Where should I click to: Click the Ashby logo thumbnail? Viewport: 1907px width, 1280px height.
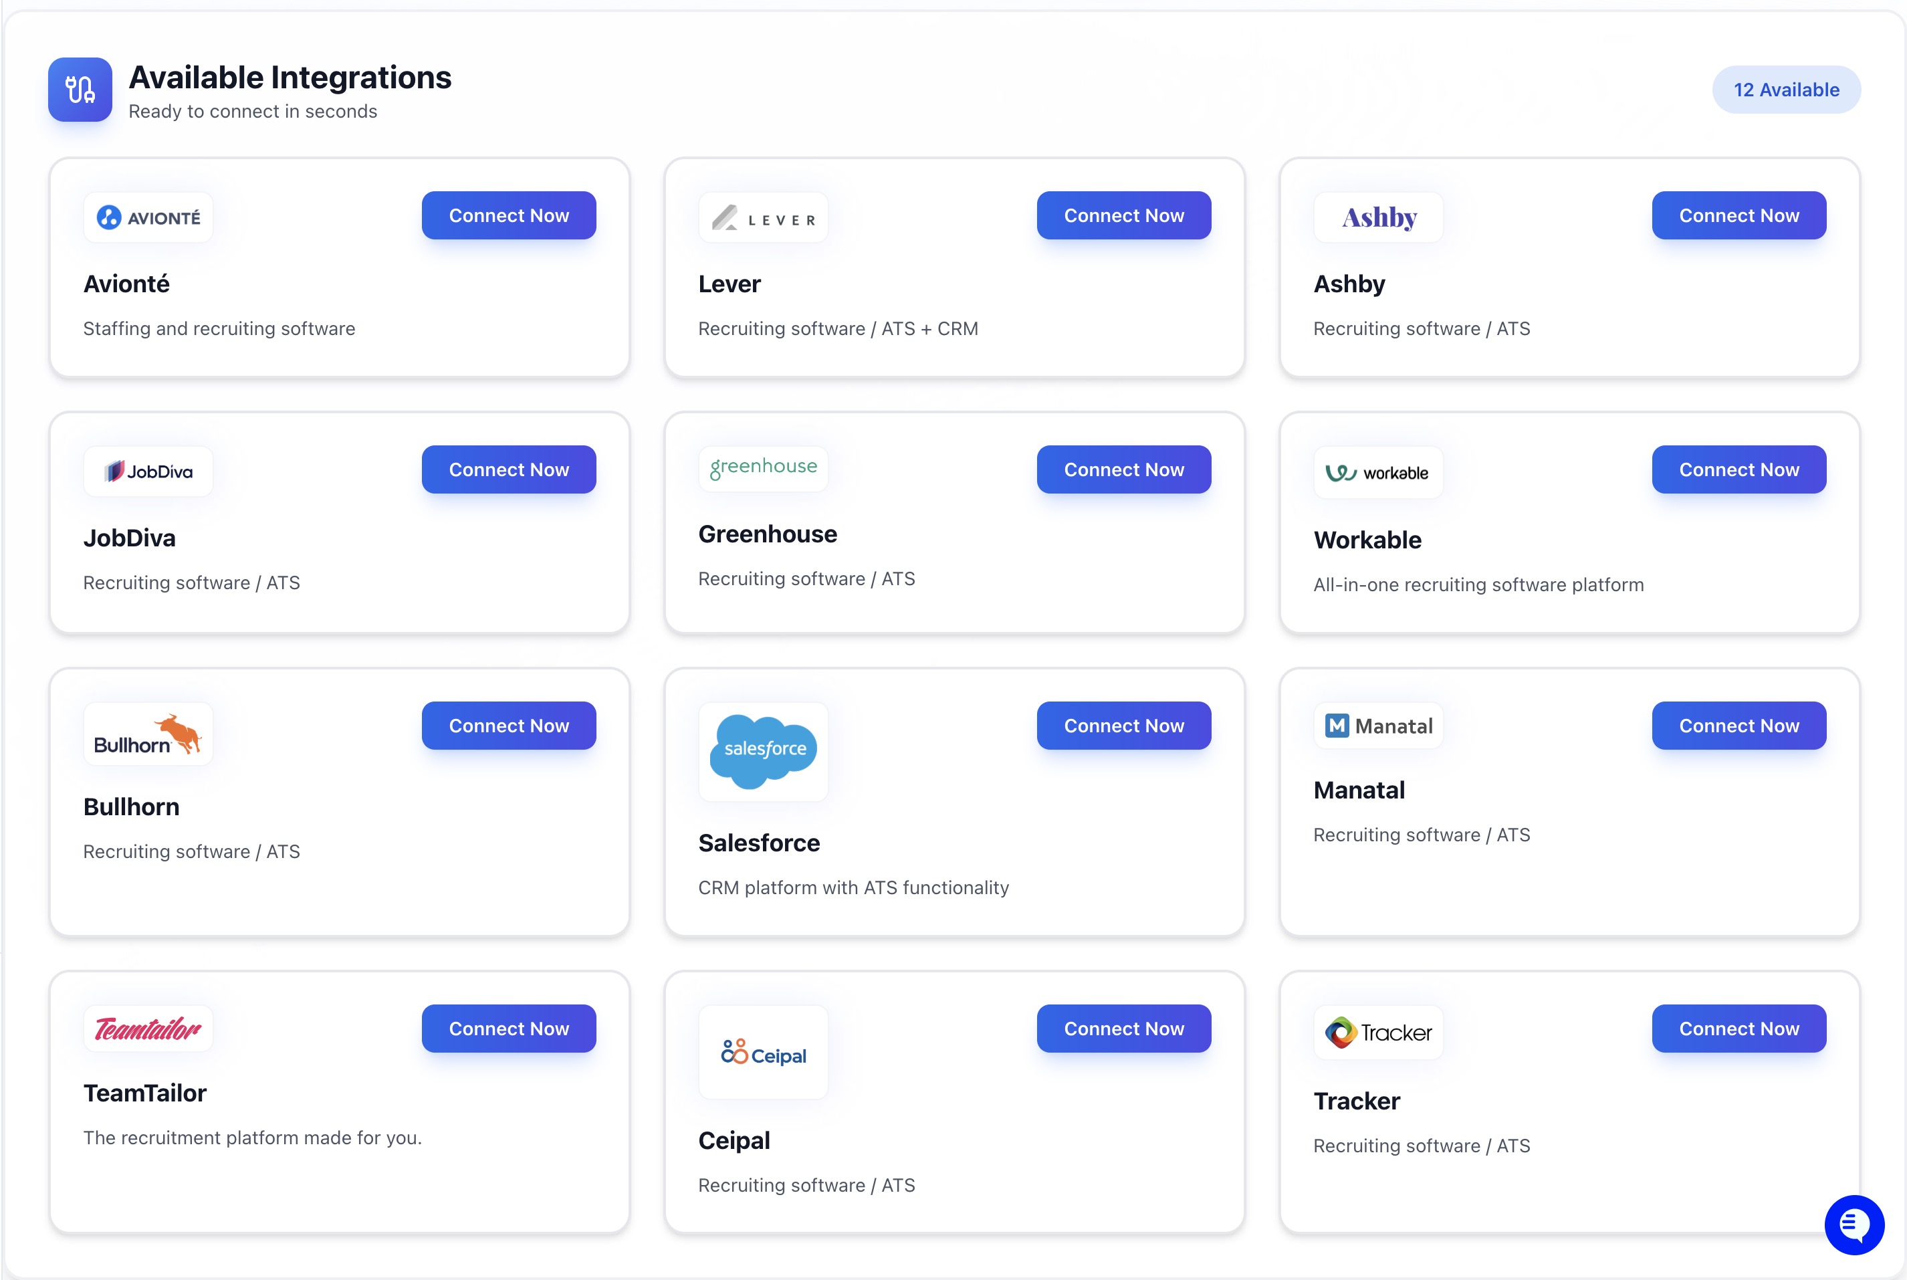[x=1378, y=217]
